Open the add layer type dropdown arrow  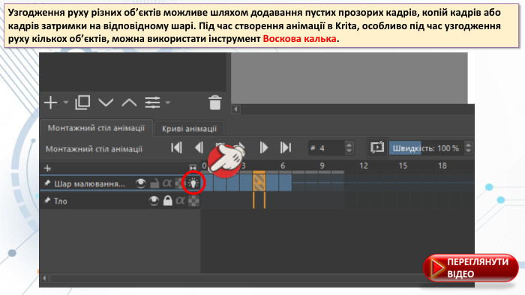(66, 103)
